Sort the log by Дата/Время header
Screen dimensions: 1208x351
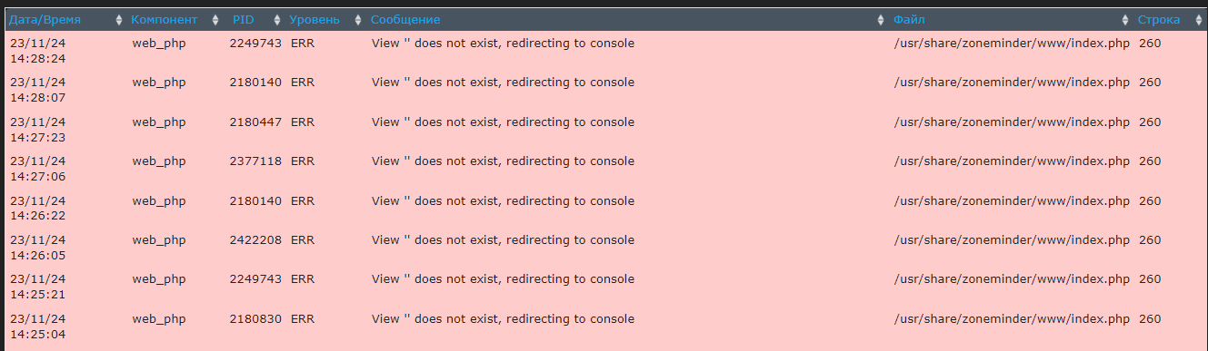click(x=45, y=20)
